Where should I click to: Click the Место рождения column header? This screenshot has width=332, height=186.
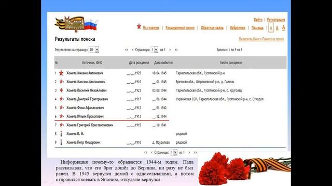[230, 63]
